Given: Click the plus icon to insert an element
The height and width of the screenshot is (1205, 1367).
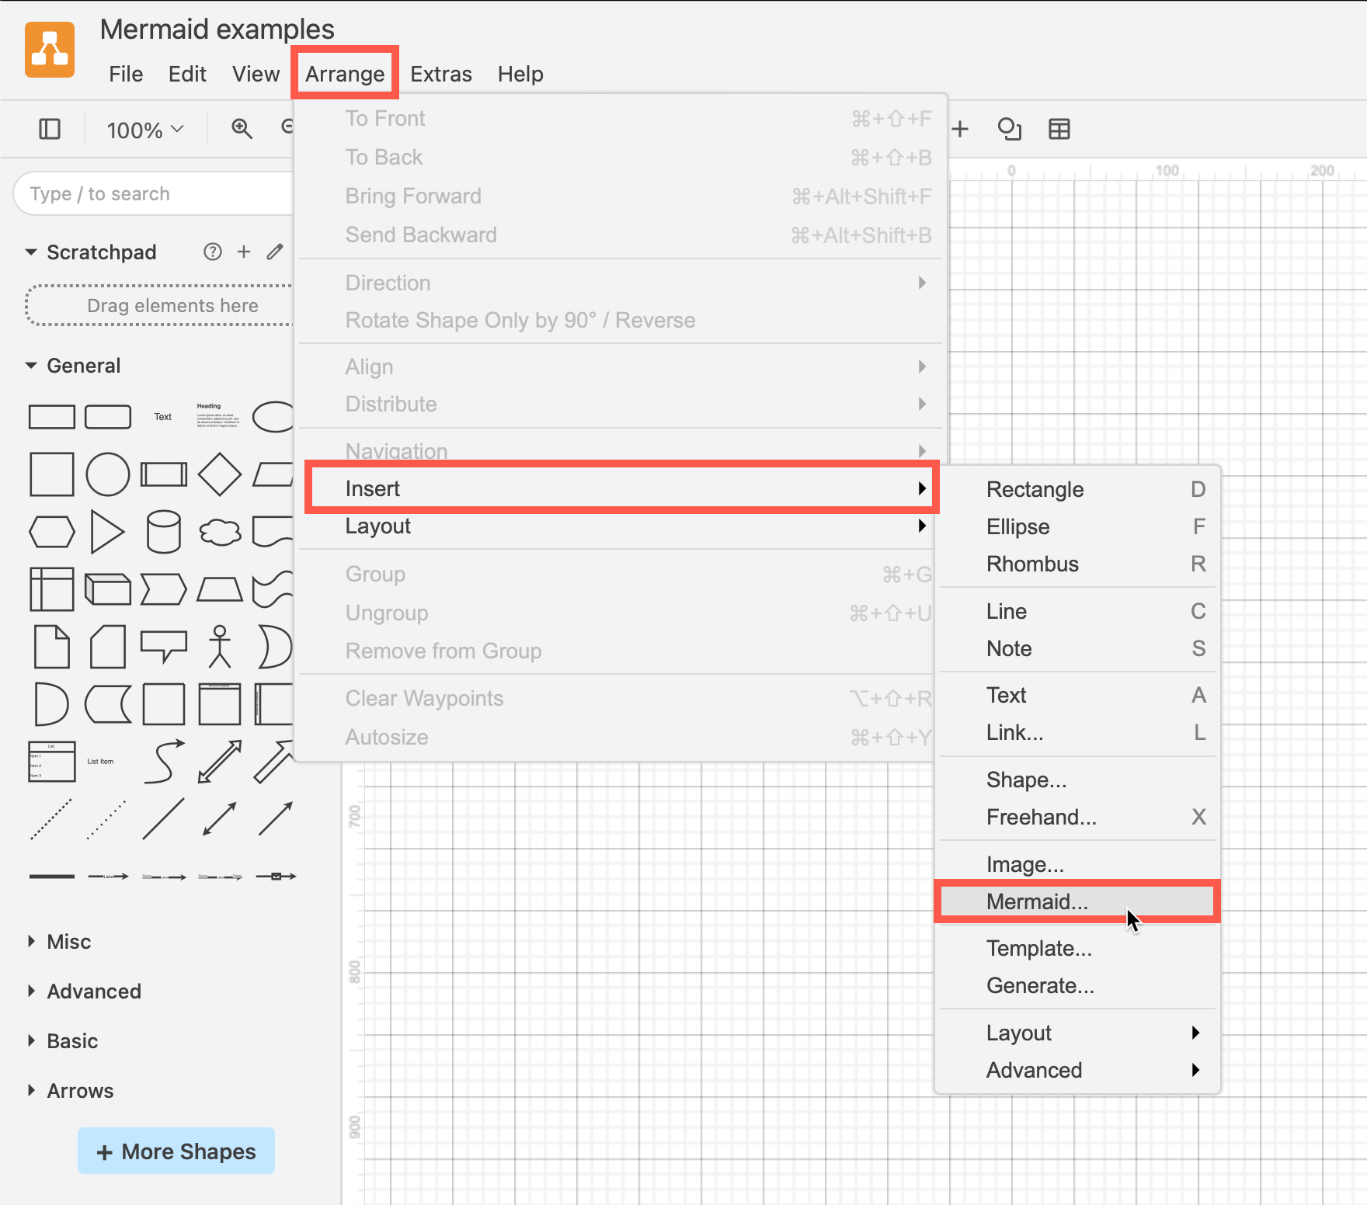Looking at the screenshot, I should 961,130.
